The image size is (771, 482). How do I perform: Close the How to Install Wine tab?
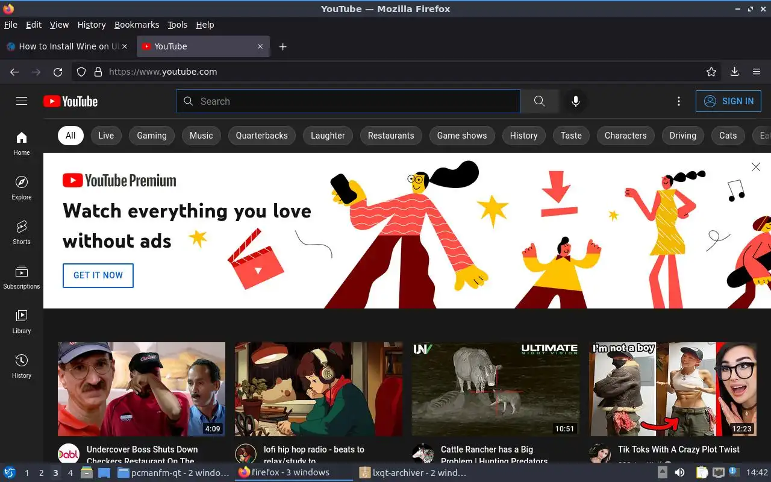125,46
